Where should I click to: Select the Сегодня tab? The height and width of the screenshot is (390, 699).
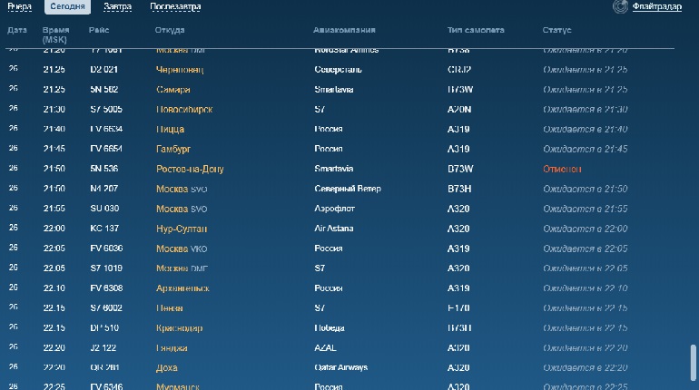pyautogui.click(x=67, y=7)
